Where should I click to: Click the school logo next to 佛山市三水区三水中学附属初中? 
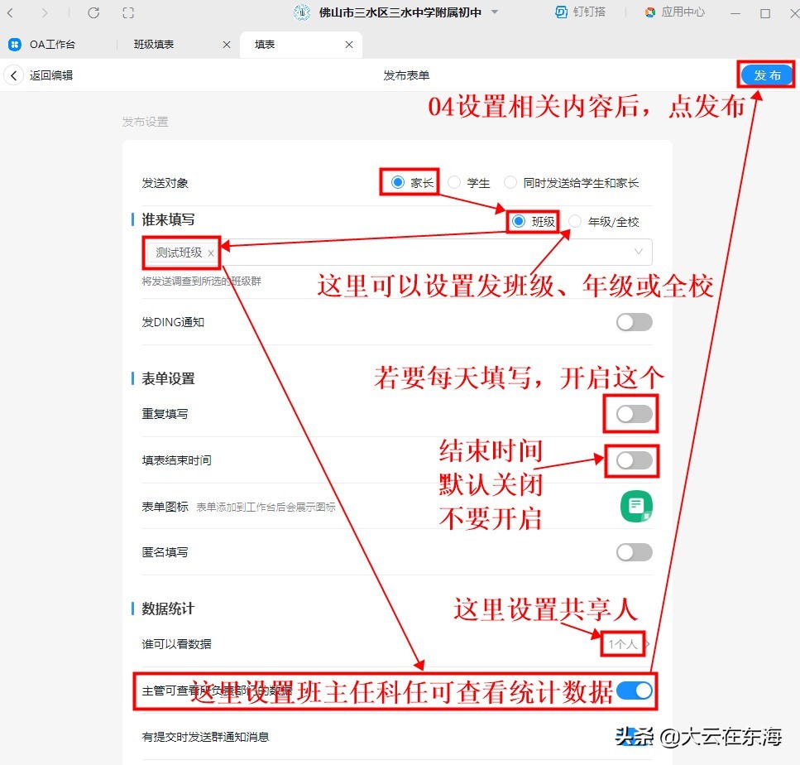click(301, 12)
